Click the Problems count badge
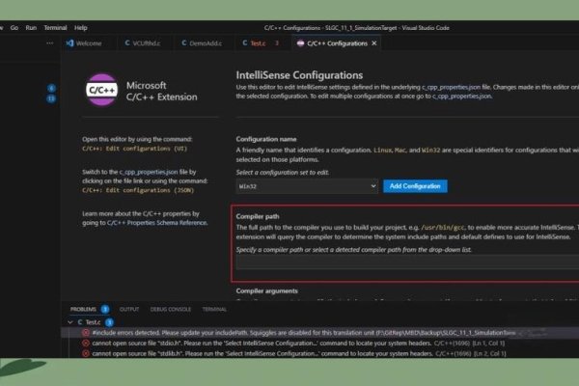The height and width of the screenshot is (386, 579). pos(105,309)
